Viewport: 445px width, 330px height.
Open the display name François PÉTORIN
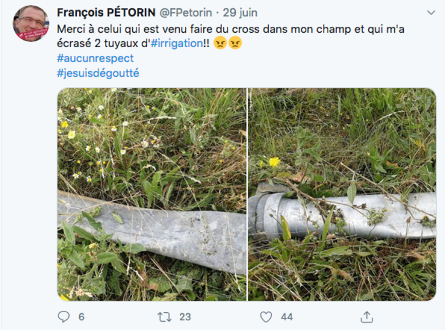click(107, 13)
